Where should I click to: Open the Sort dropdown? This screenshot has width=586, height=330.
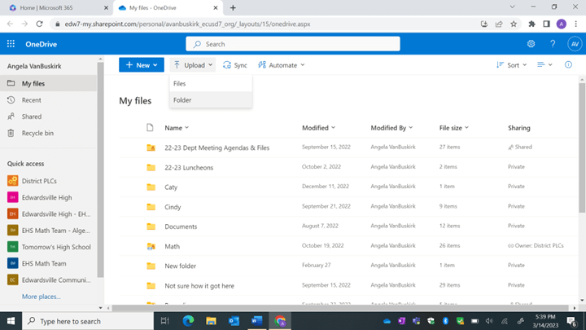click(x=513, y=65)
